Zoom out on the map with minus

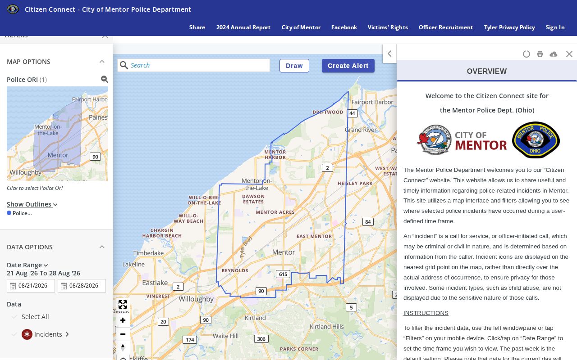click(x=123, y=334)
